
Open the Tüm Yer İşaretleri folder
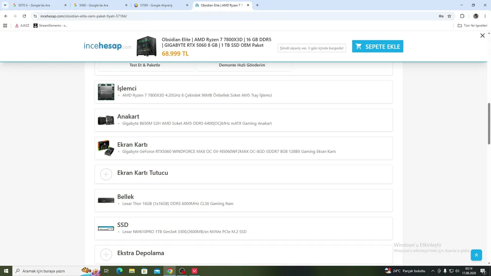pyautogui.click(x=472, y=26)
